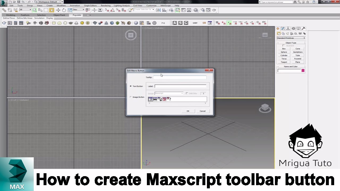
Task: Click the cone primitive icon in custom toolbar
Action: [76, 23]
